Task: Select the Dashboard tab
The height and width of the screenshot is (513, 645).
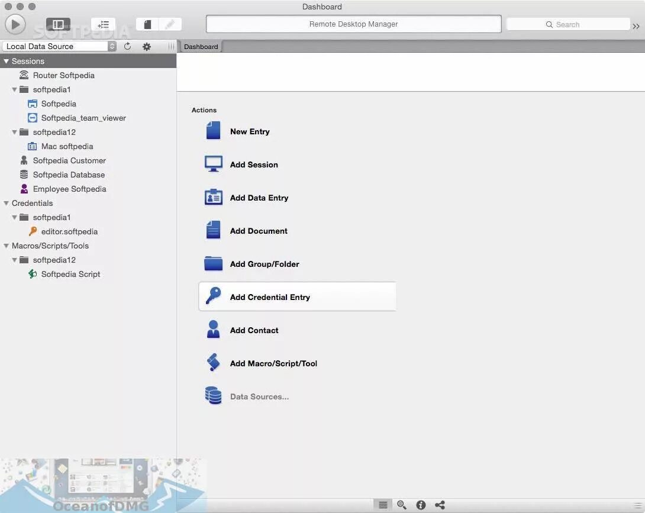Action: pyautogui.click(x=201, y=47)
